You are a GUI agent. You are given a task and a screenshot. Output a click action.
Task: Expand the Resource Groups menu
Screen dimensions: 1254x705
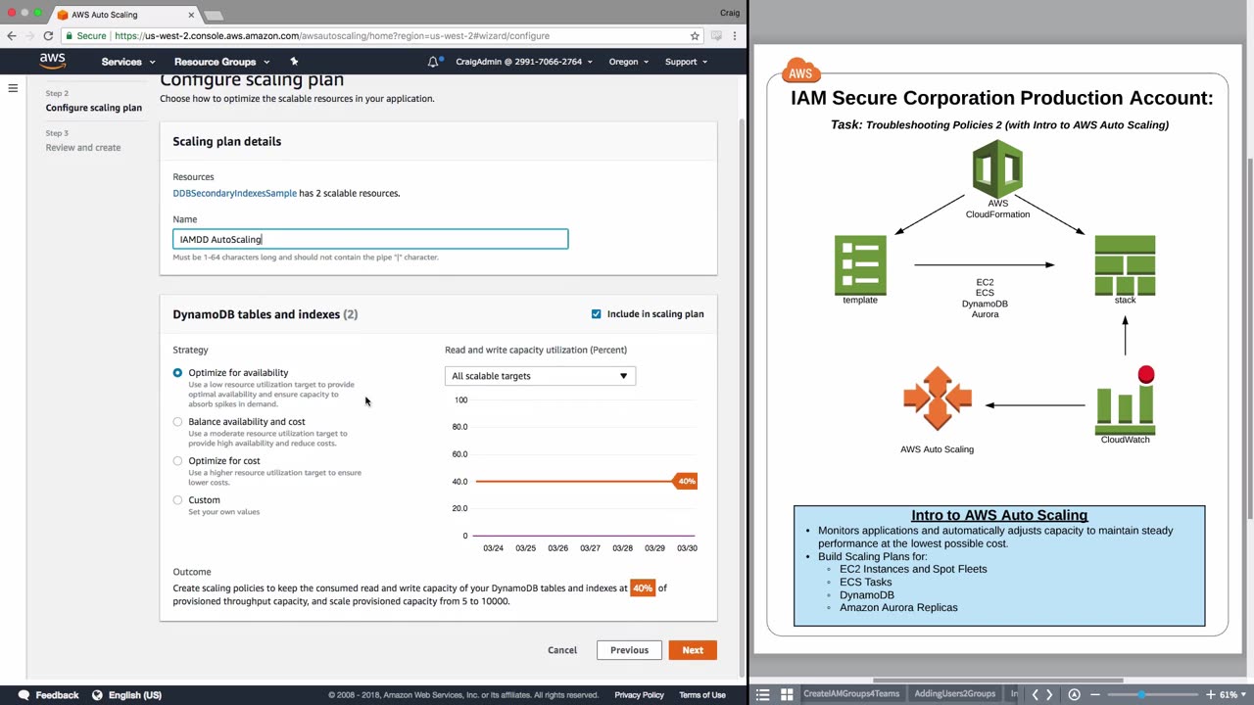point(221,62)
